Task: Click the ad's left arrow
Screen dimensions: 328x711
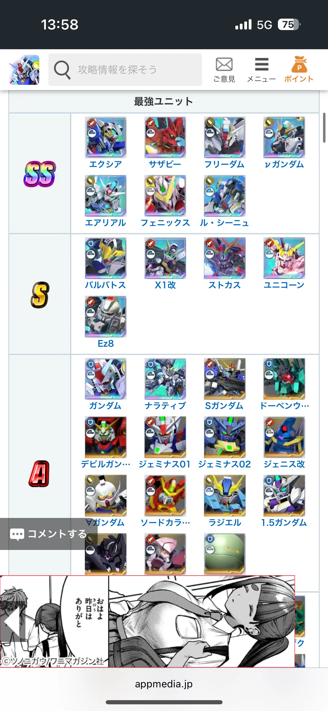Action: pyautogui.click(x=13, y=621)
